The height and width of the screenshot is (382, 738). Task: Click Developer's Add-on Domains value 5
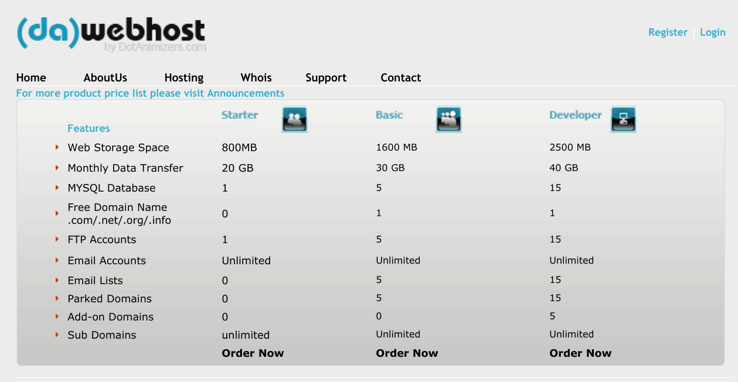[x=552, y=316]
